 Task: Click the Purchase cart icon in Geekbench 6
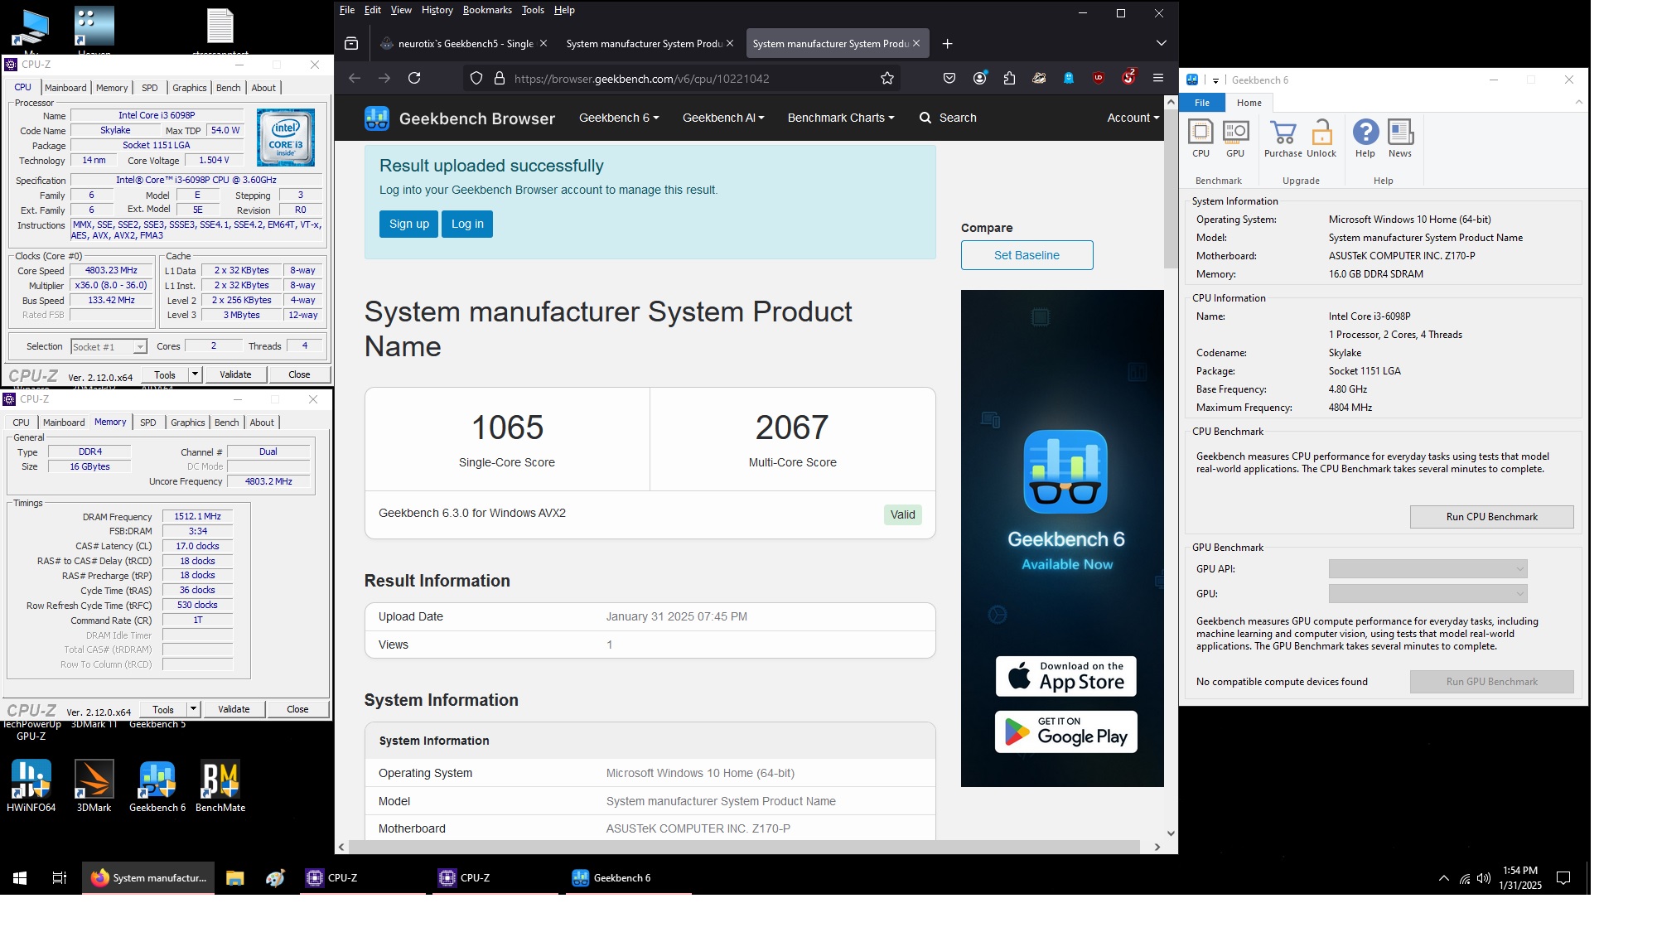(1283, 138)
